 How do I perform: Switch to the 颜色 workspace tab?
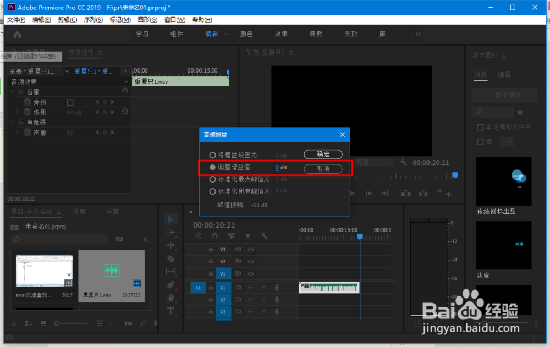[x=246, y=34]
